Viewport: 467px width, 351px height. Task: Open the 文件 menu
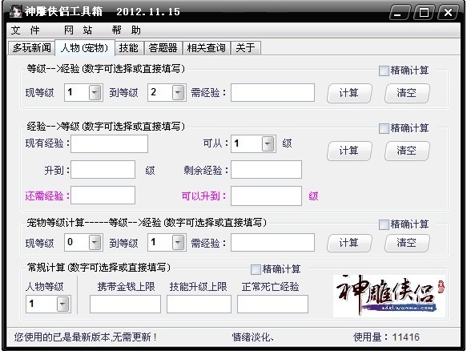tap(26, 30)
